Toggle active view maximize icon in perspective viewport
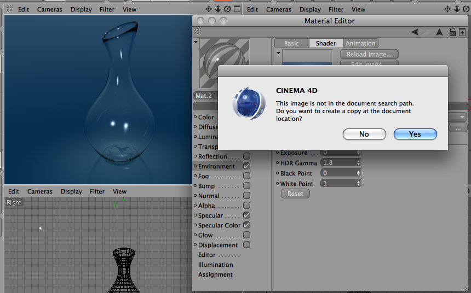Screen dimensions: 471x293 (237, 9)
